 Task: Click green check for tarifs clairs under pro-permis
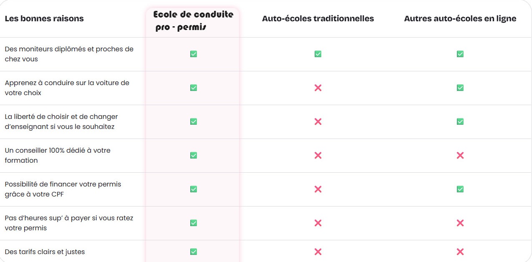tap(193, 252)
